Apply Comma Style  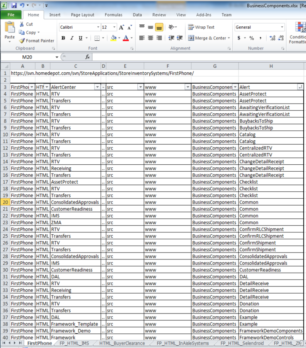click(x=260, y=38)
